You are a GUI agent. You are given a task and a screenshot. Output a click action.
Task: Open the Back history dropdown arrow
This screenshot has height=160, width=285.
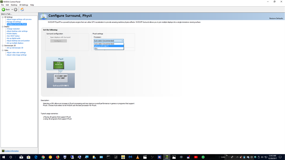tap(12, 9)
